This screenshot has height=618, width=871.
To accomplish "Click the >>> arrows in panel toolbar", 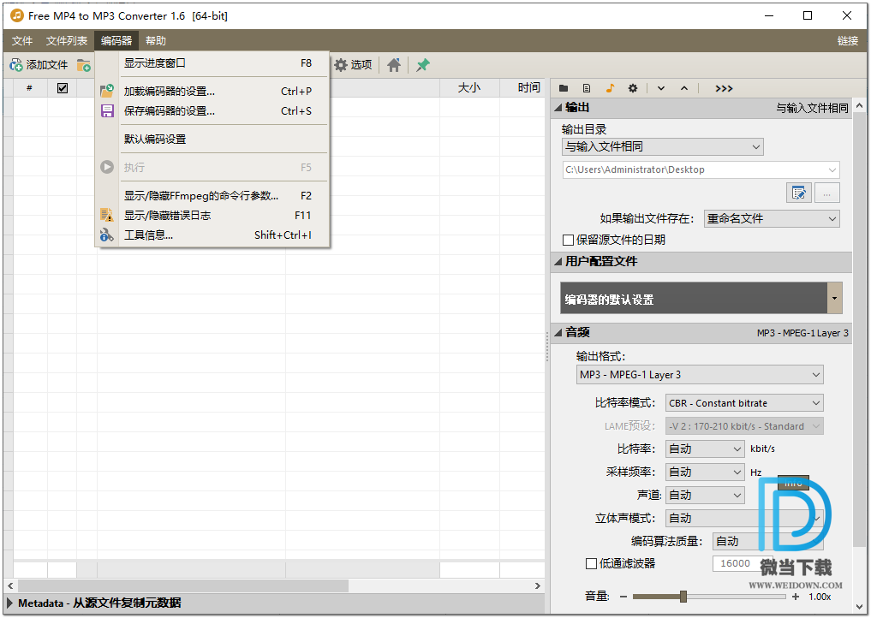I will [724, 88].
